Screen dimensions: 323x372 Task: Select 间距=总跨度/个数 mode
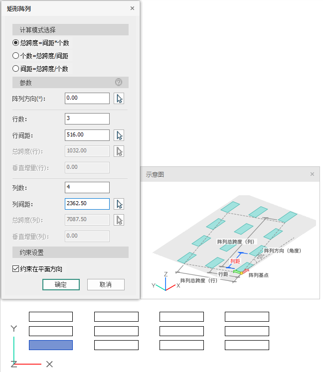(x=40, y=69)
